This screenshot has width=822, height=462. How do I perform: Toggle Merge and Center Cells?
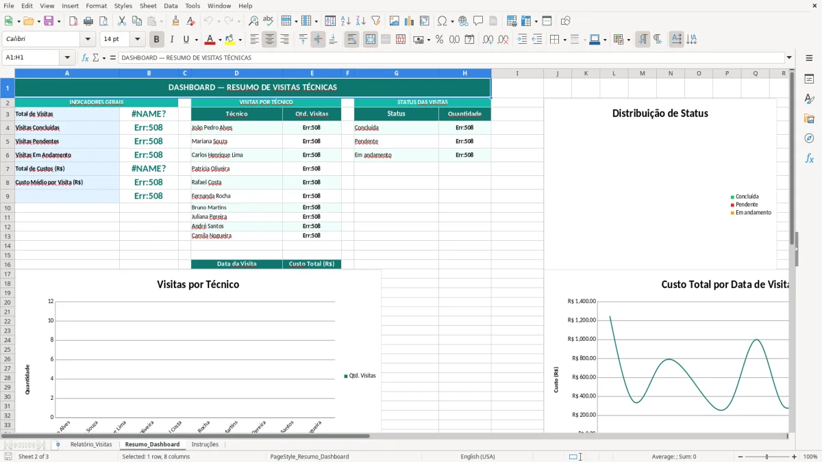(x=370, y=40)
